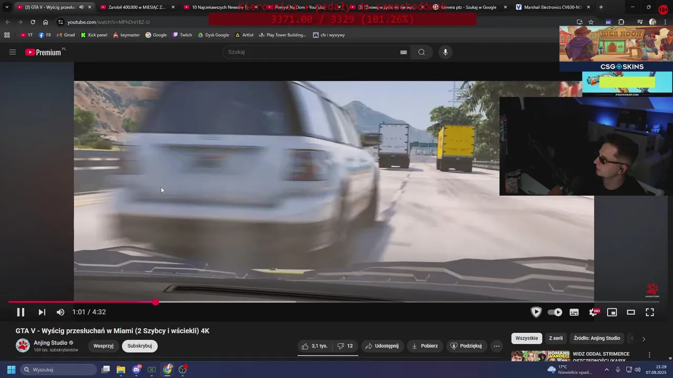673x378 pixels.
Task: Open the browser apps grid shortcut
Action: point(7,35)
